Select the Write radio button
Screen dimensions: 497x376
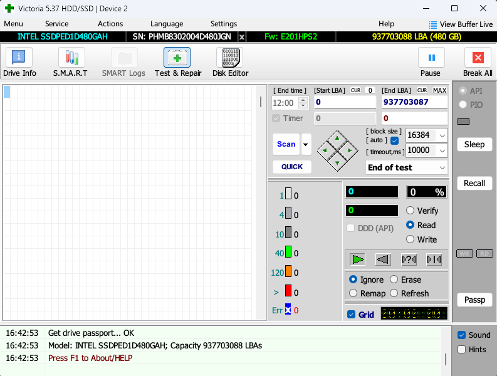click(x=410, y=239)
